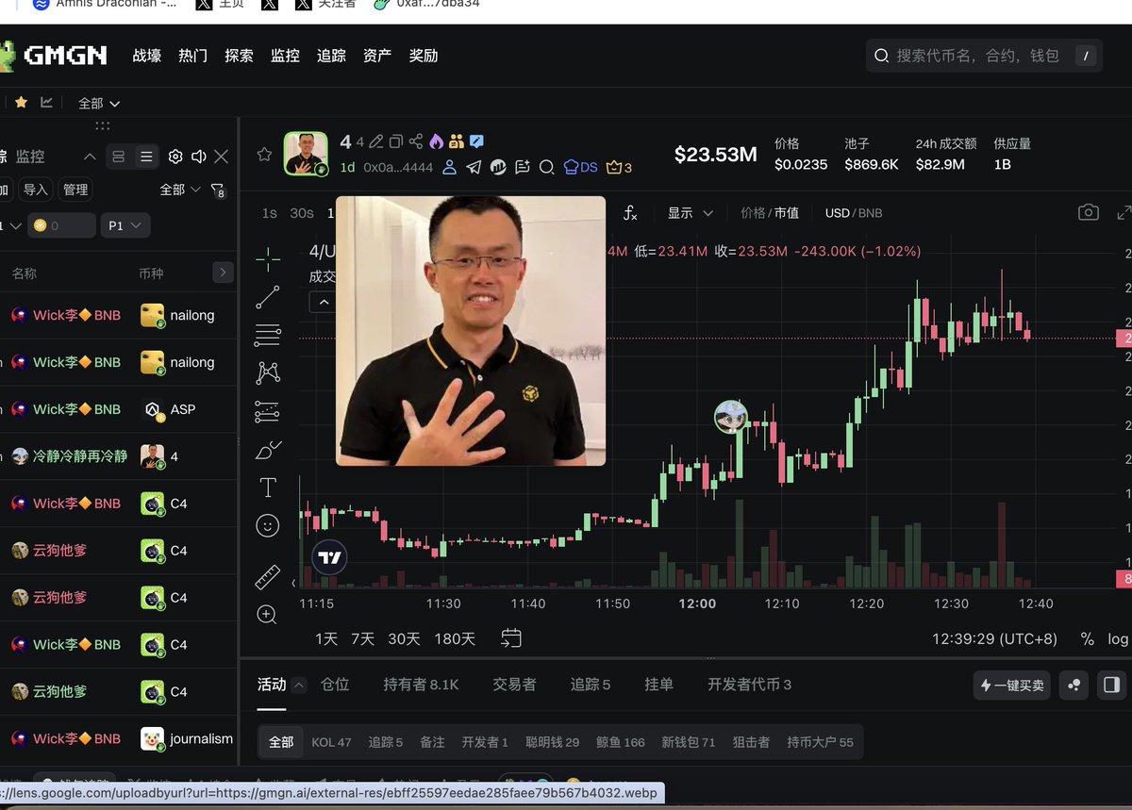
Task: Switch to the 持有者 8.1K tab
Action: point(421,685)
